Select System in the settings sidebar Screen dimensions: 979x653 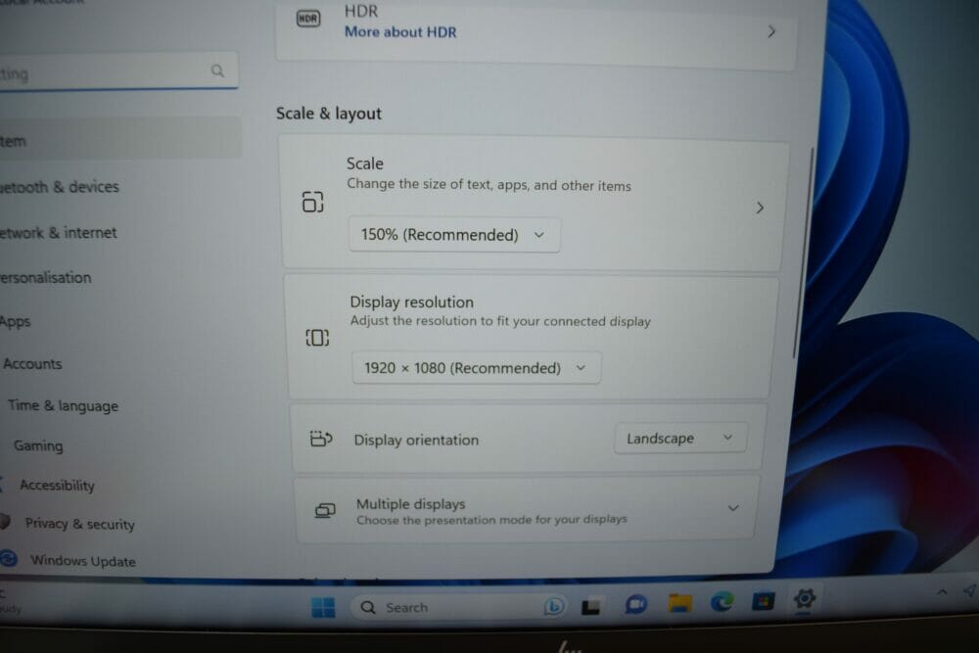click(120, 138)
